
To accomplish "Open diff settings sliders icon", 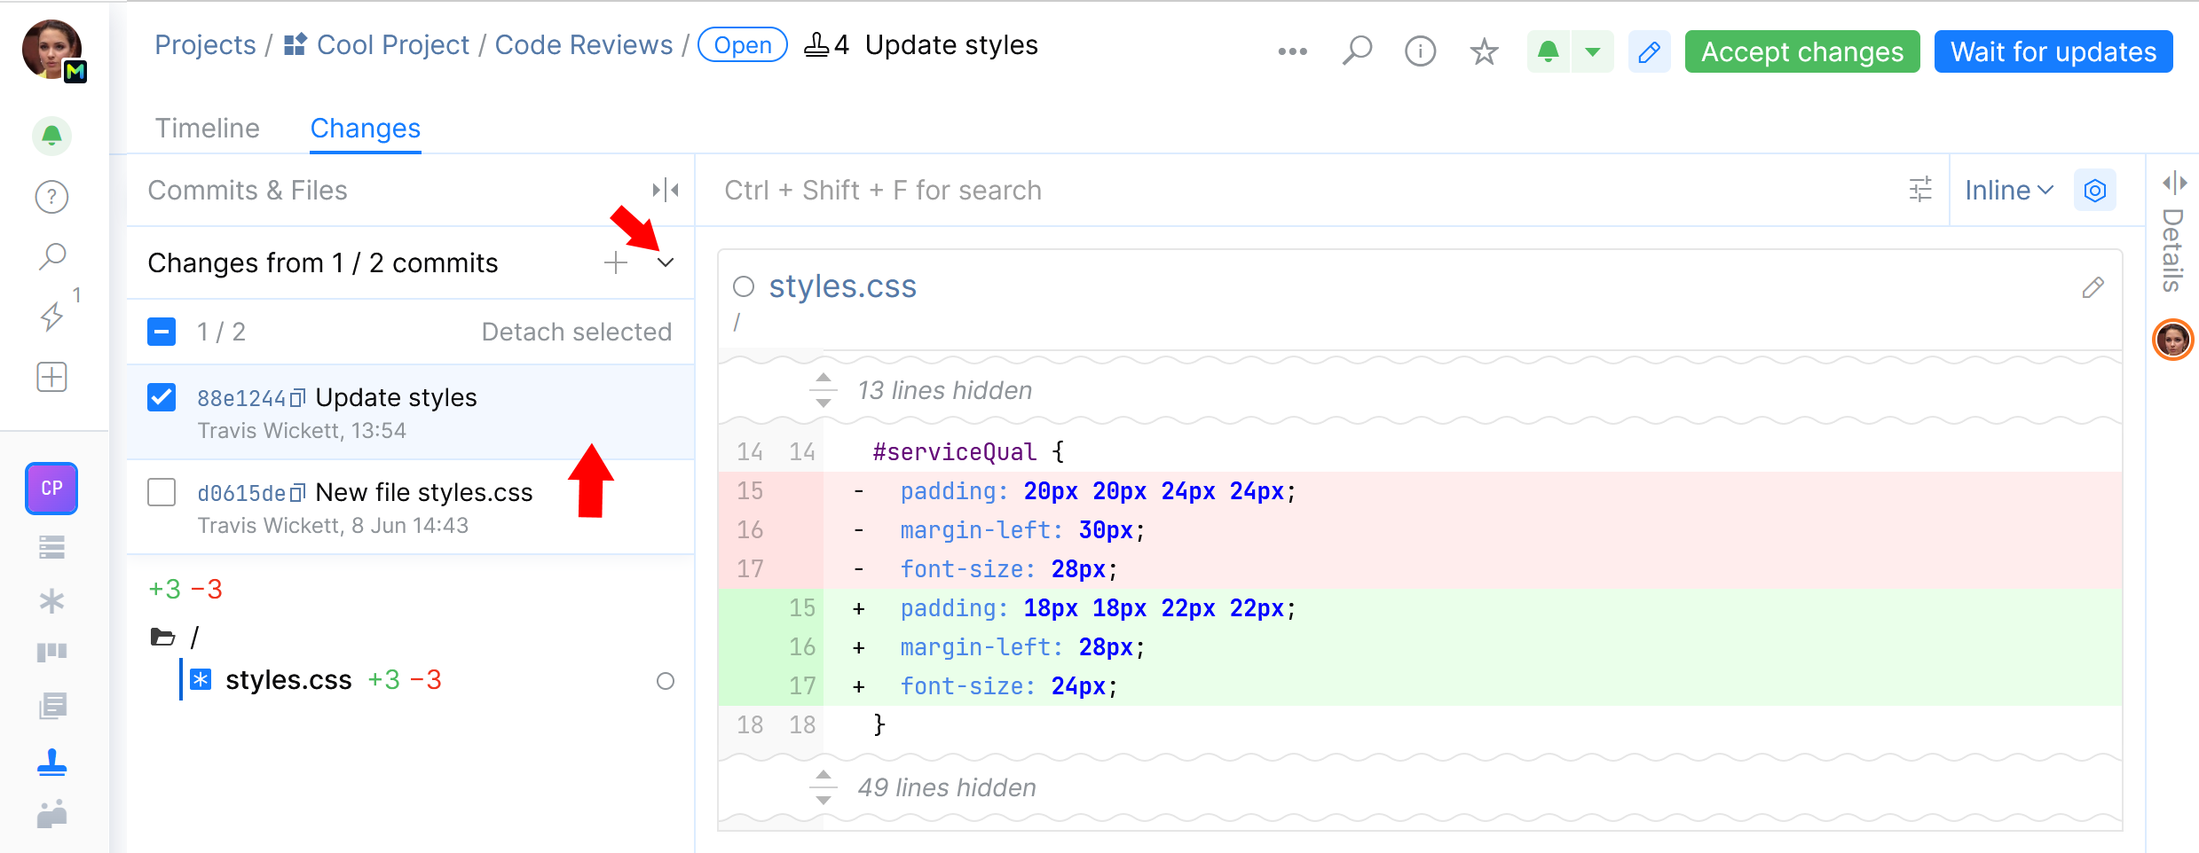I will [x=1919, y=190].
